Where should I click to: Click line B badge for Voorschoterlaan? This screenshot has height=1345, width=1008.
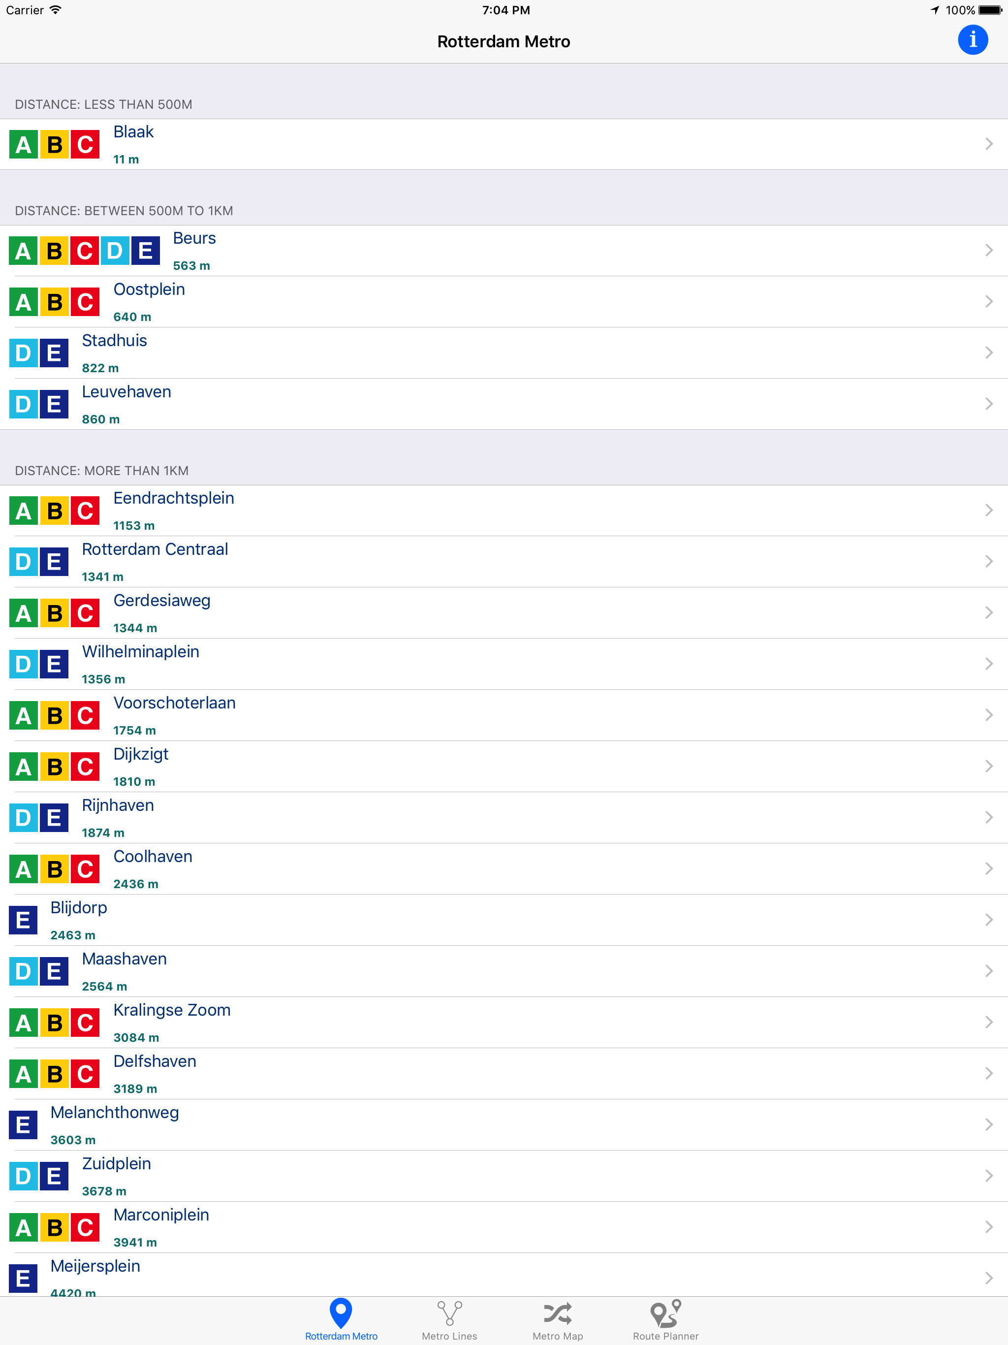click(54, 715)
